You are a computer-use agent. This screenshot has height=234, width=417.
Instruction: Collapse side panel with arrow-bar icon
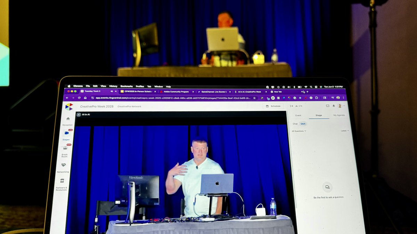[292, 106]
